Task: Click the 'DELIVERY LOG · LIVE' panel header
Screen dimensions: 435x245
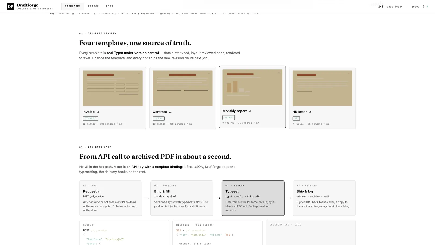Action: point(285,225)
